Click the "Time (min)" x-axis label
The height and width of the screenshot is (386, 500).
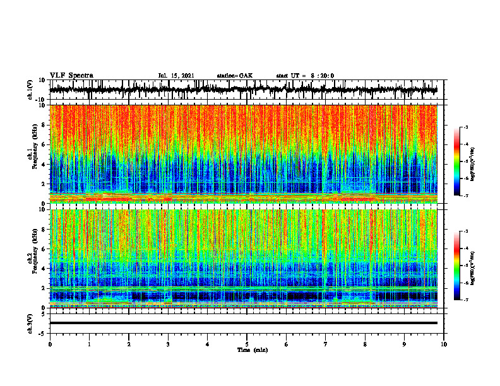pyautogui.click(x=253, y=350)
